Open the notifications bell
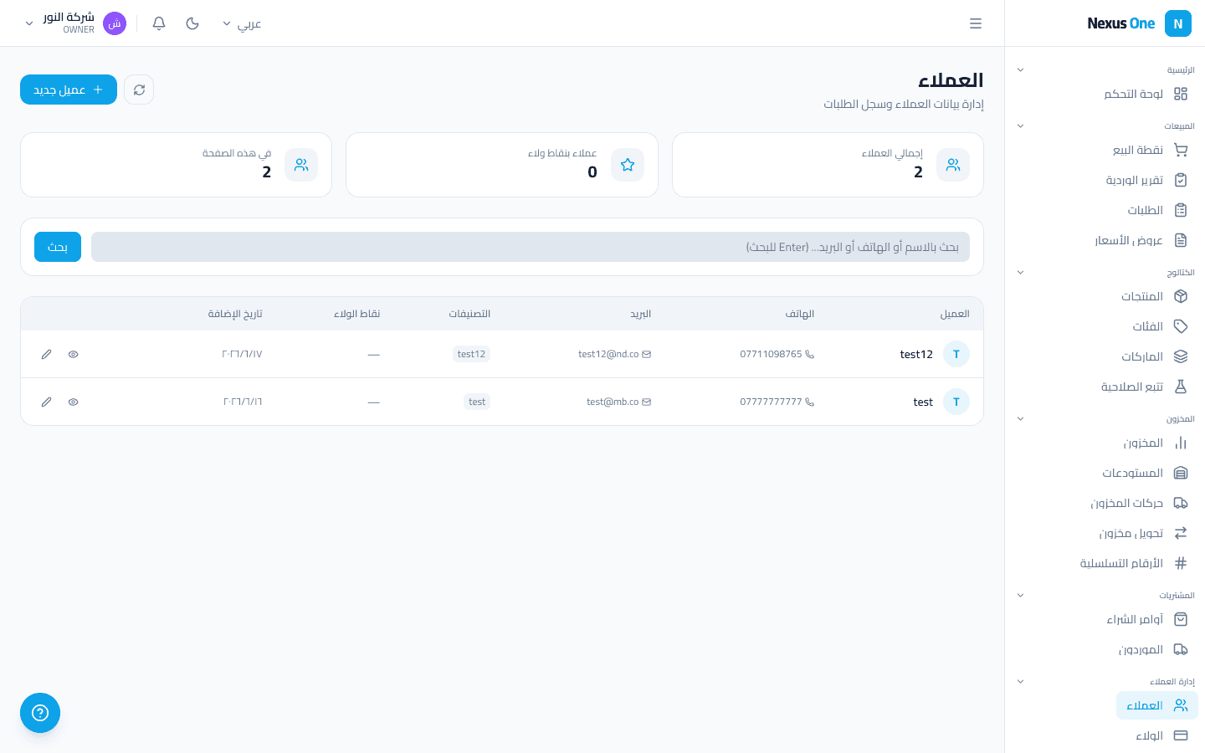1205x753 pixels. [x=159, y=23]
